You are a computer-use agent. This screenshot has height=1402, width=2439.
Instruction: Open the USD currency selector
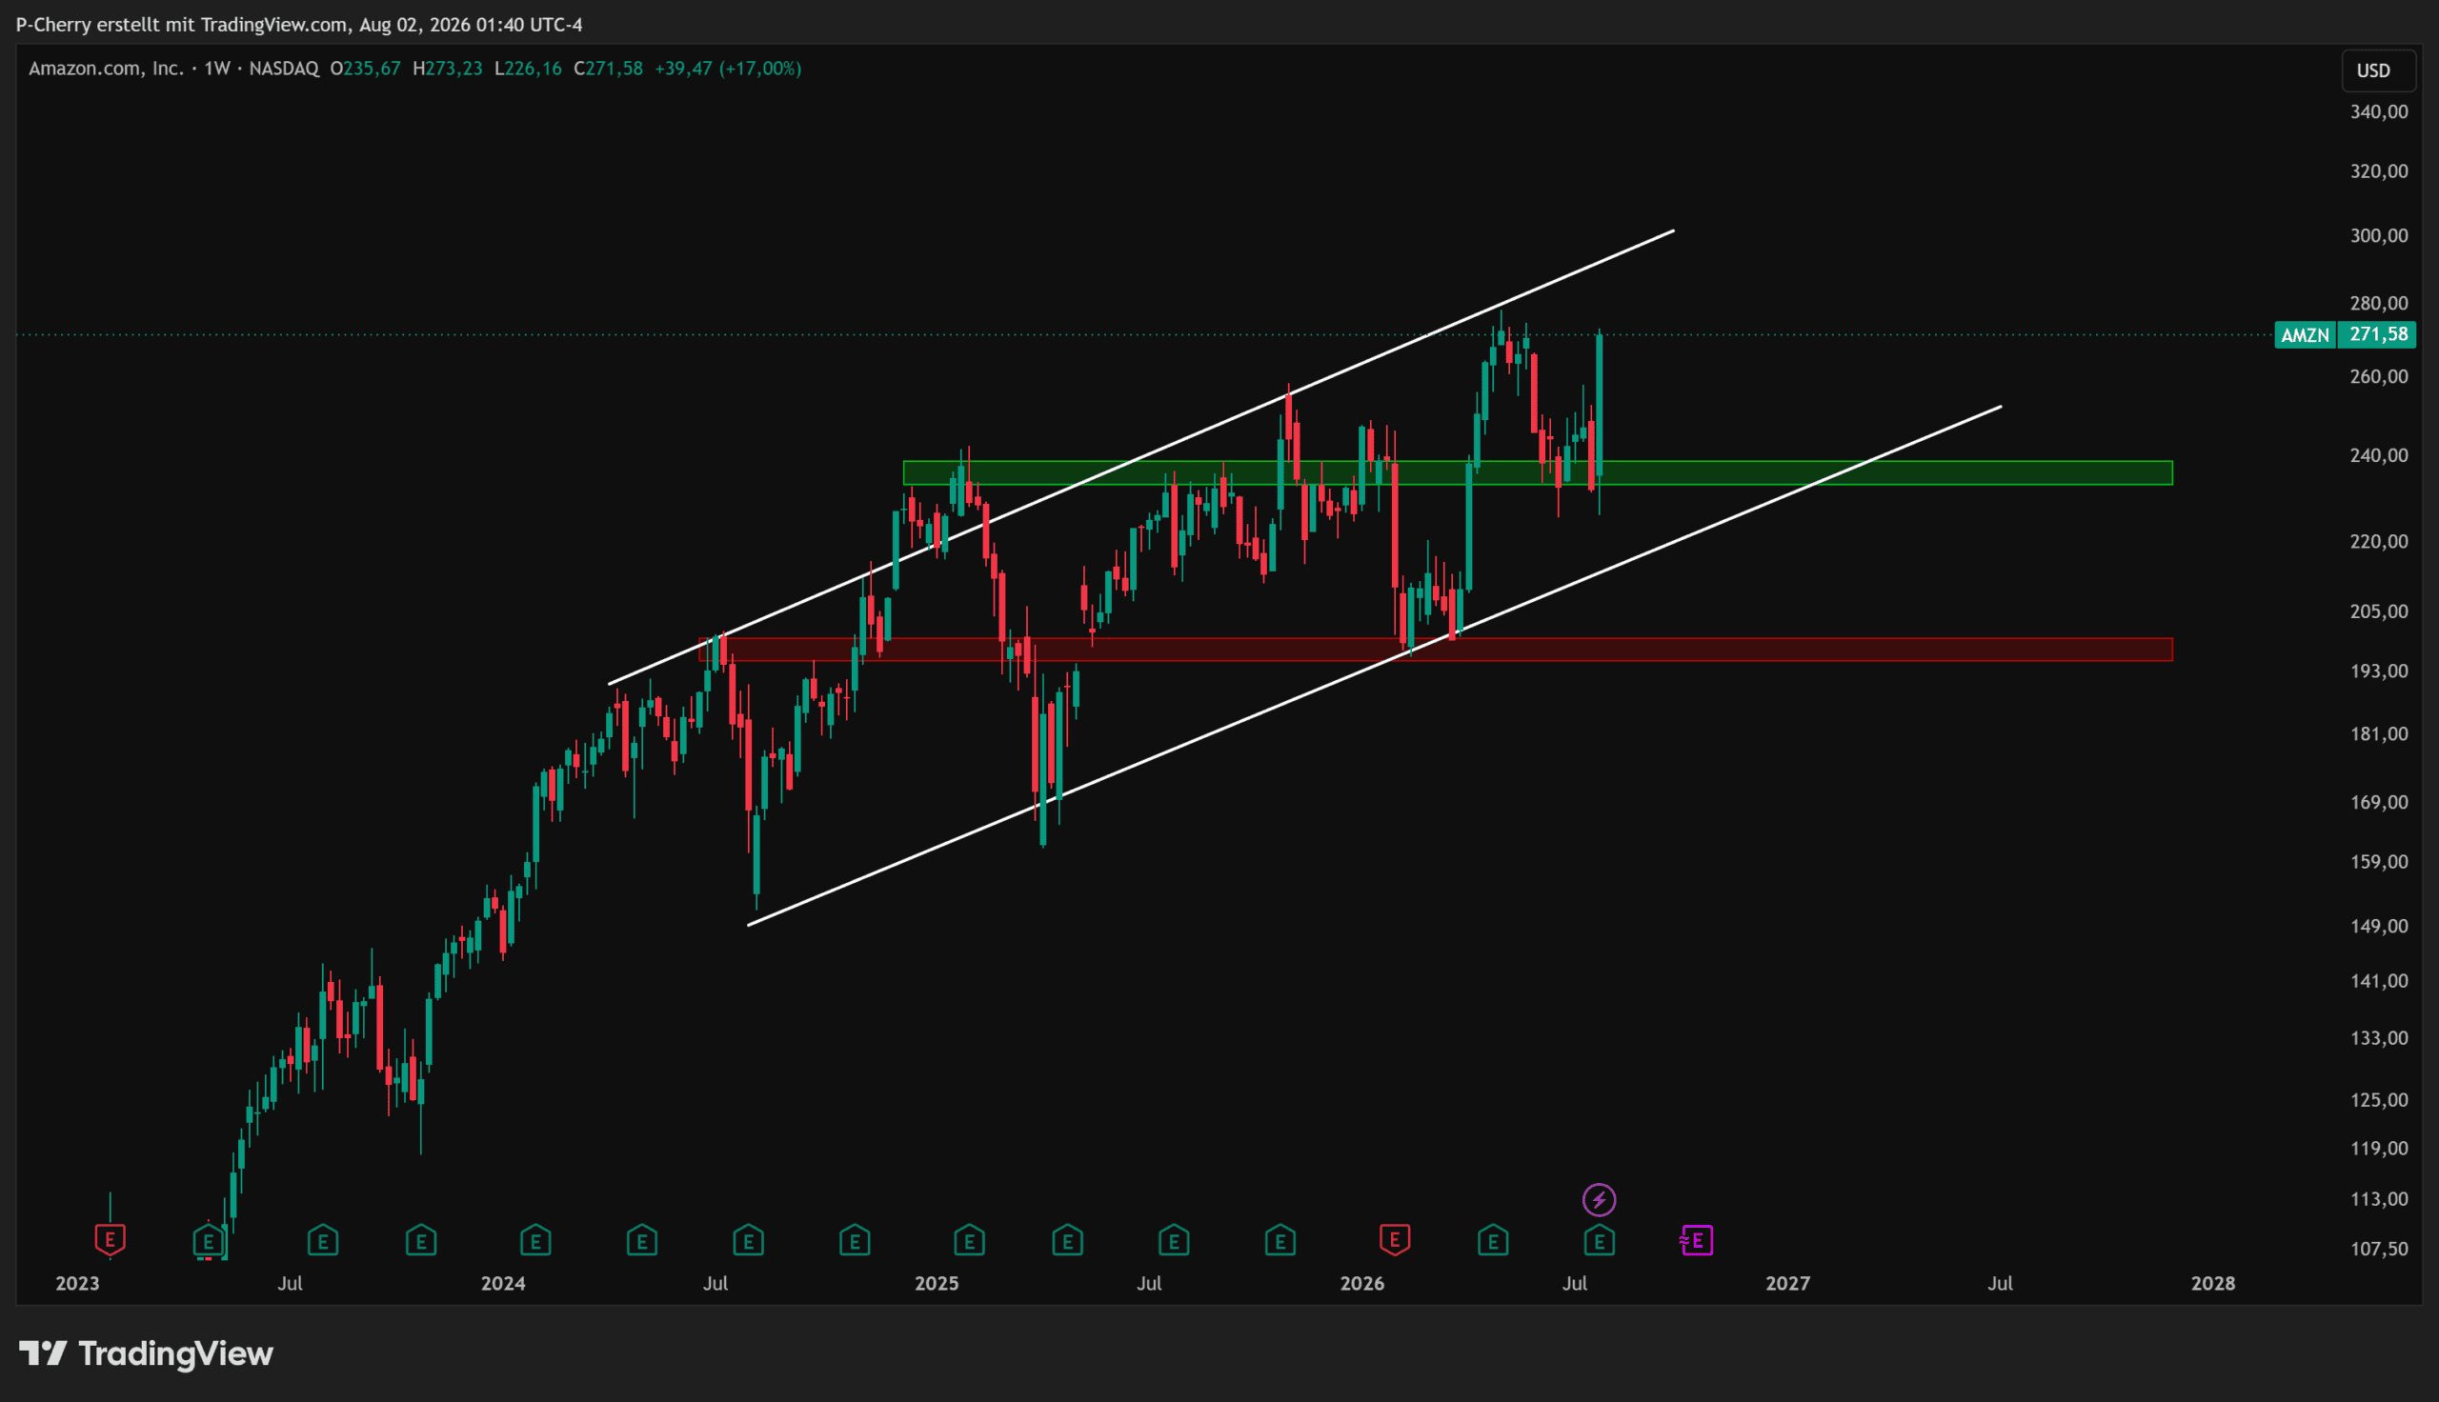(2377, 70)
